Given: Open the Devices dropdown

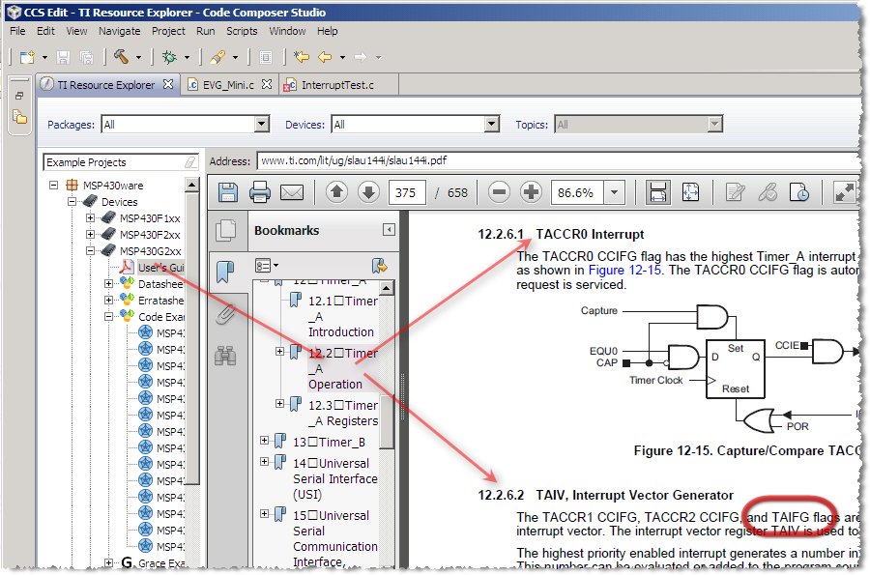Looking at the screenshot, I should click(x=492, y=125).
